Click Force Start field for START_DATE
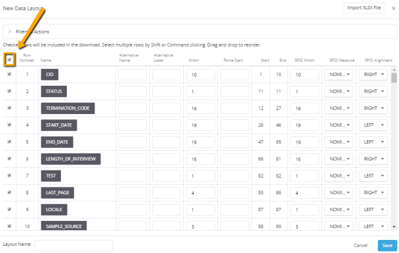The width and height of the screenshot is (399, 253). (235, 125)
